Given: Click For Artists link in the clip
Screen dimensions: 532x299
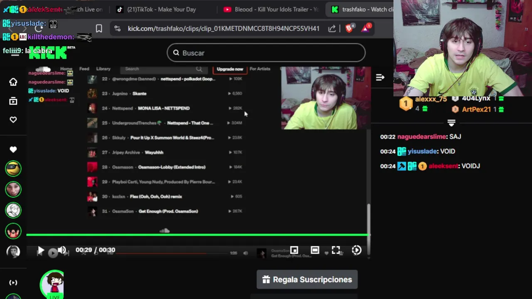Looking at the screenshot, I should coord(260,69).
